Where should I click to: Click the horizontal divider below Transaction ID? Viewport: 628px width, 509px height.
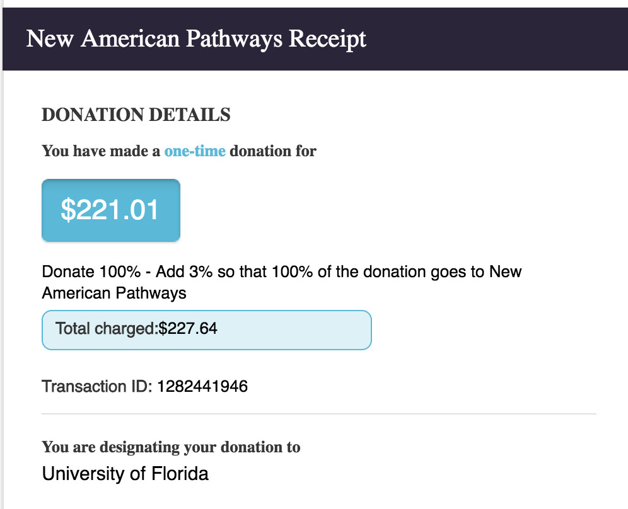pyautogui.click(x=318, y=414)
